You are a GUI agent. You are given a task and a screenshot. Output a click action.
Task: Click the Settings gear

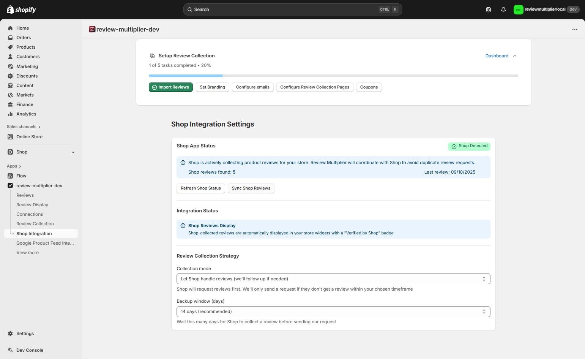[25, 333]
